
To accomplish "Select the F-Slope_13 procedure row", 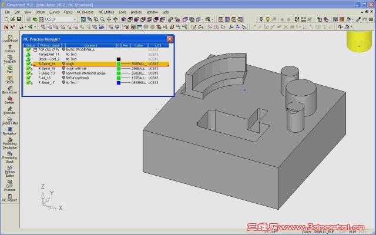I will coord(96,73).
